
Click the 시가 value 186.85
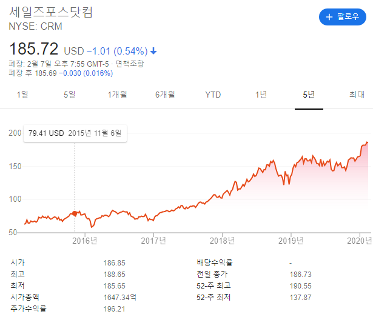coord(114,263)
